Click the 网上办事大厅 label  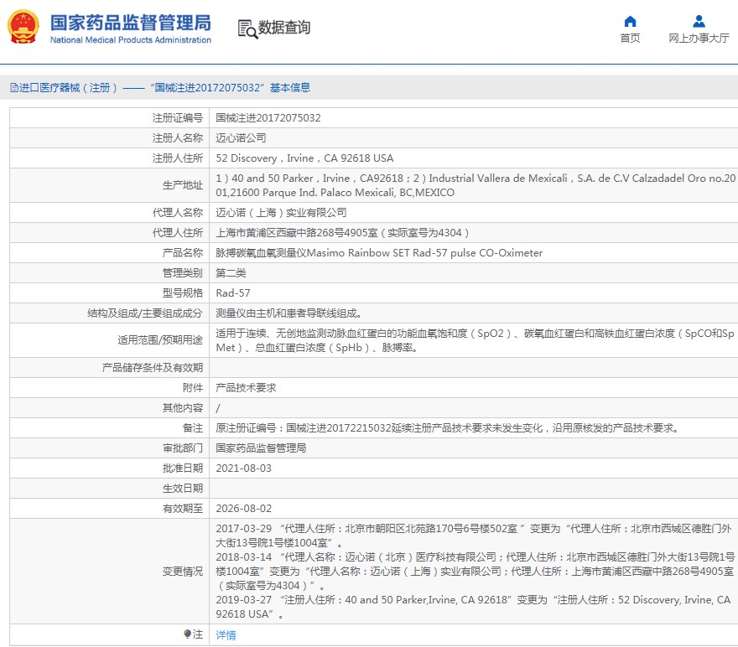click(x=699, y=38)
